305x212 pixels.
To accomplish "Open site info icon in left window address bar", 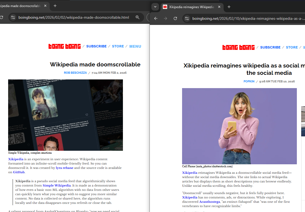I will (13, 17).
